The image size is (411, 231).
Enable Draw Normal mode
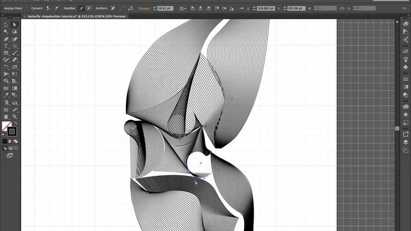[5, 148]
